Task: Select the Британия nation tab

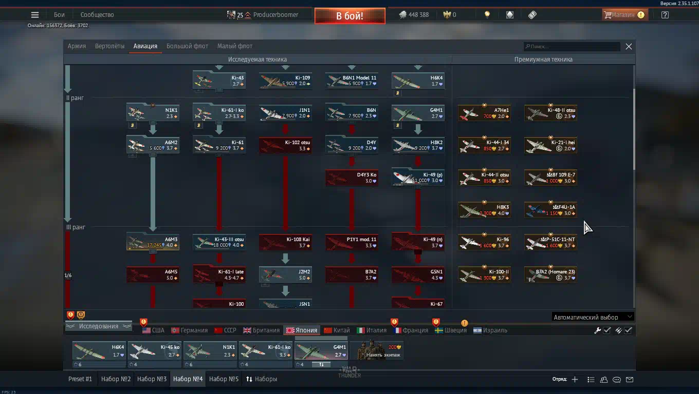Action: click(x=262, y=330)
